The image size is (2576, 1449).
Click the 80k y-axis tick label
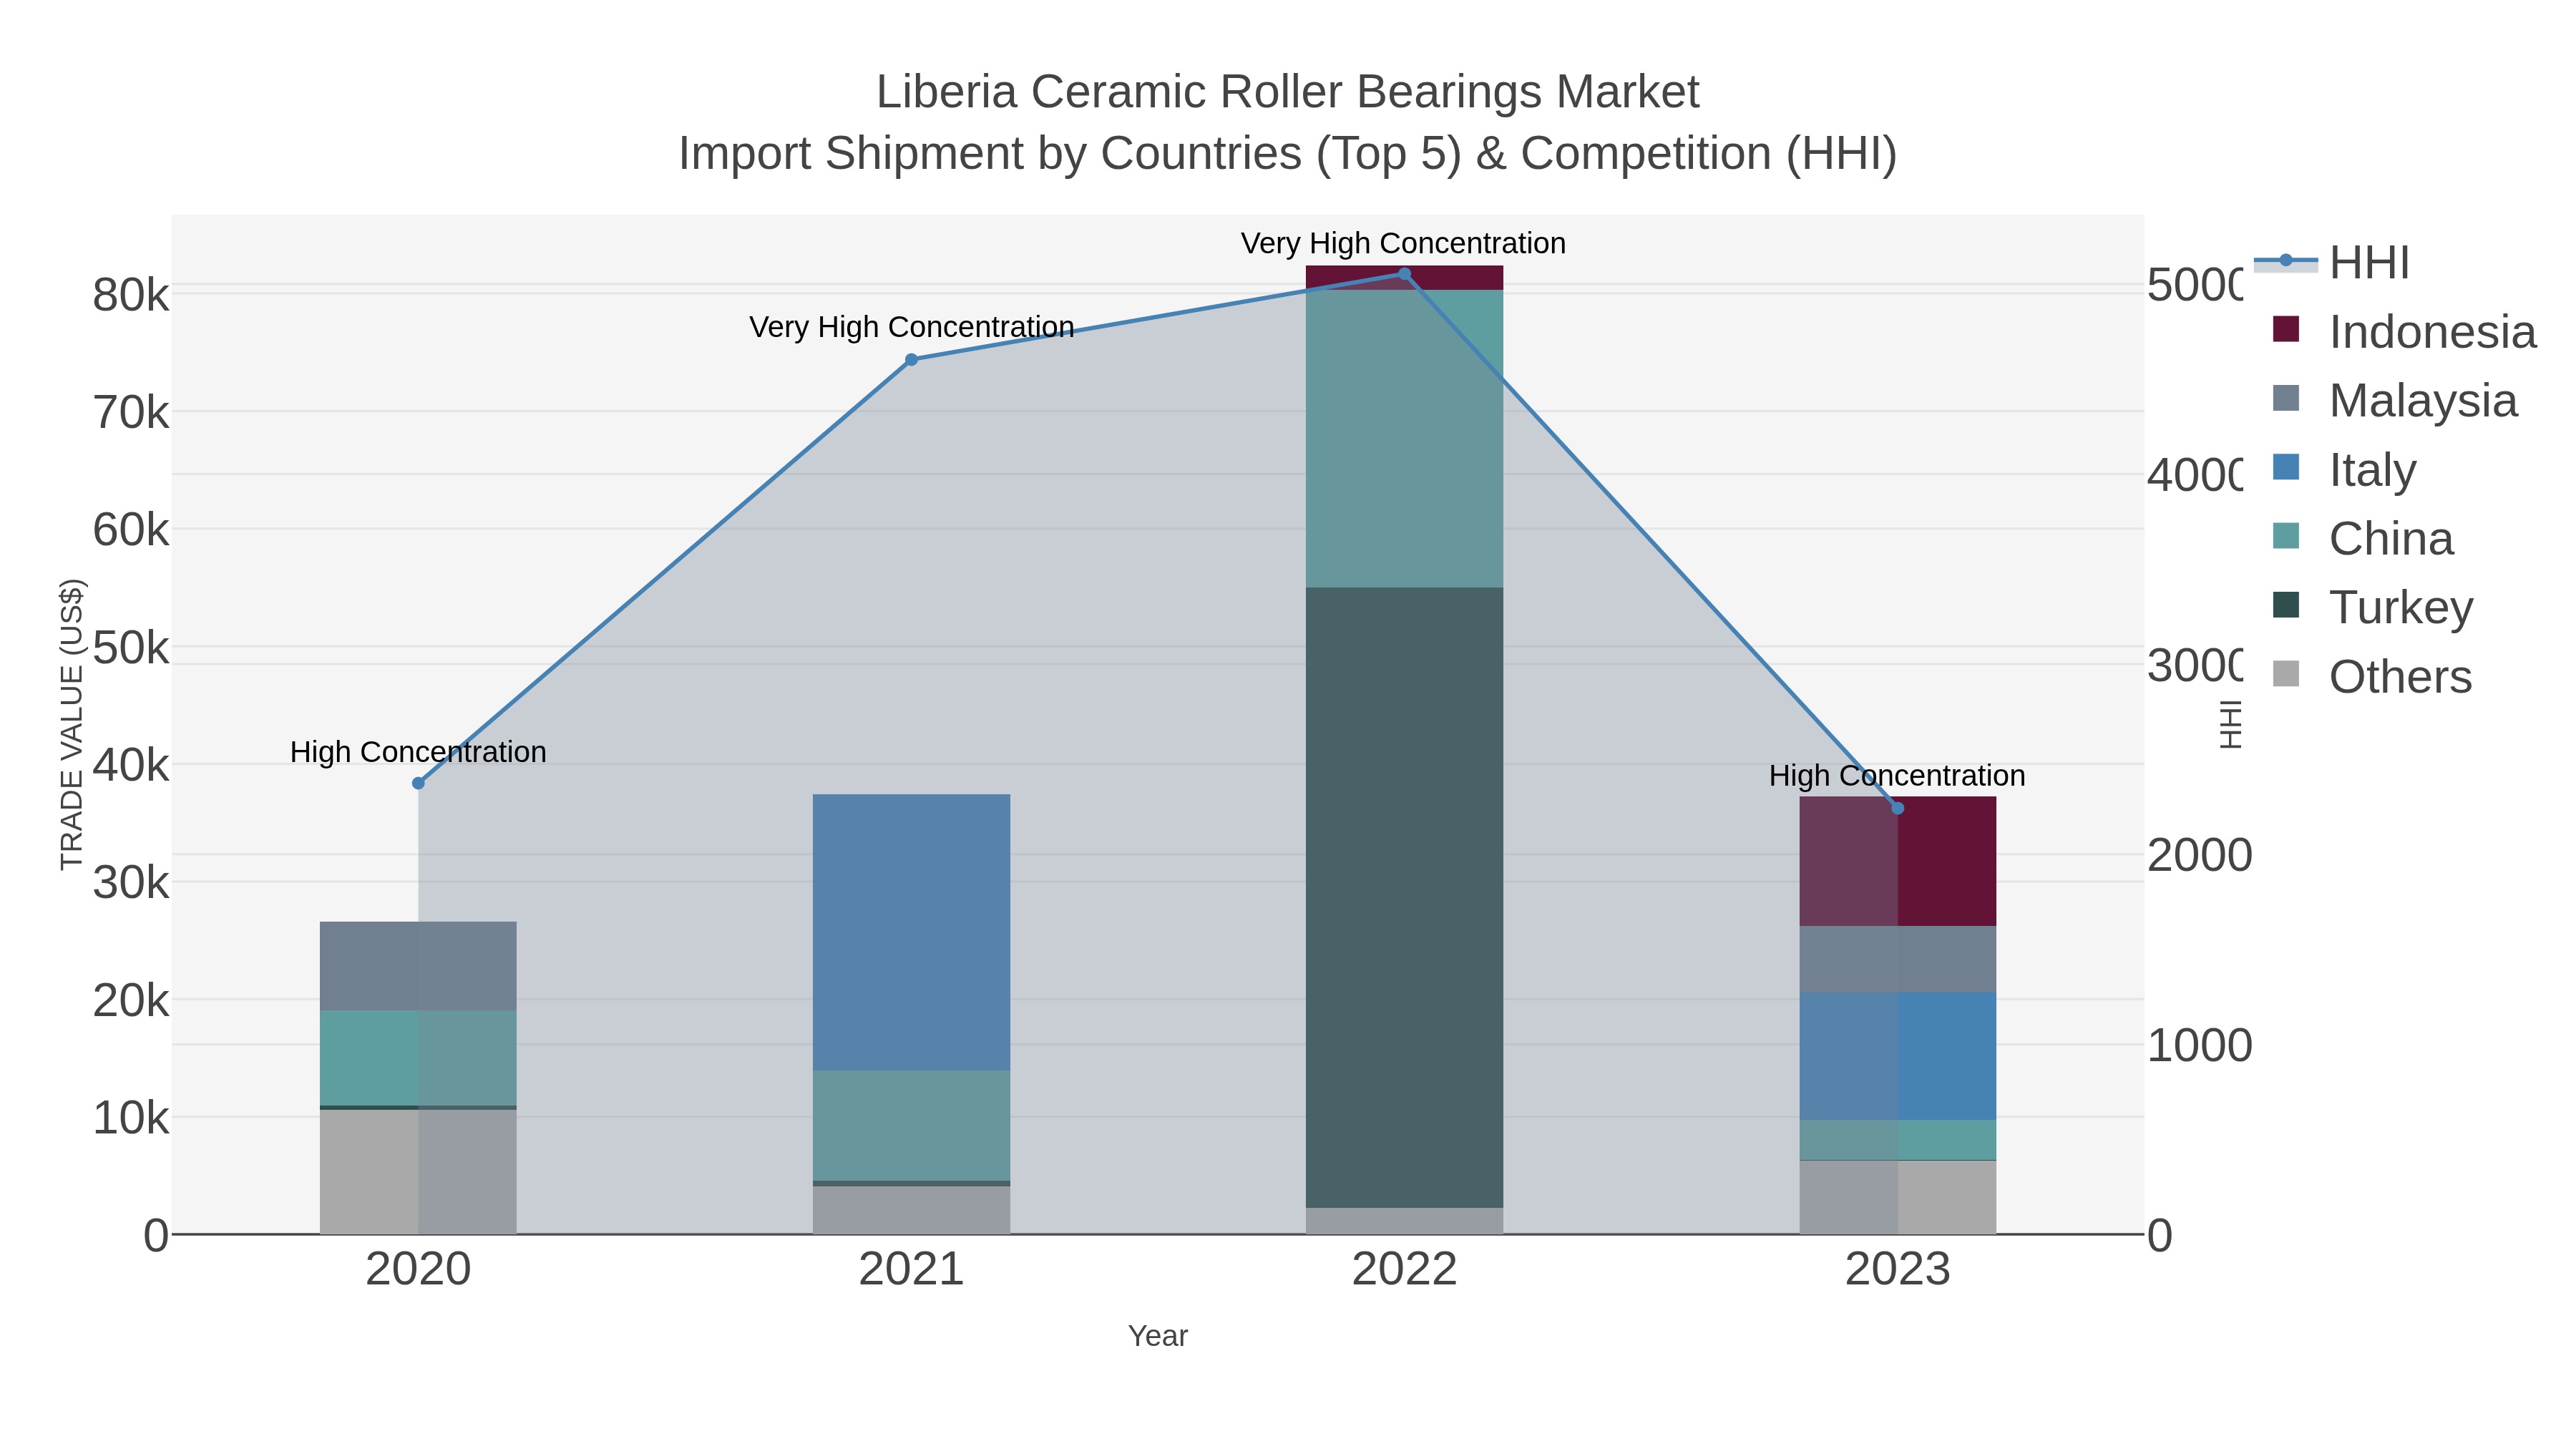tap(131, 295)
